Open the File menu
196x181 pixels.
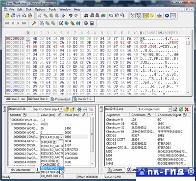[12, 9]
